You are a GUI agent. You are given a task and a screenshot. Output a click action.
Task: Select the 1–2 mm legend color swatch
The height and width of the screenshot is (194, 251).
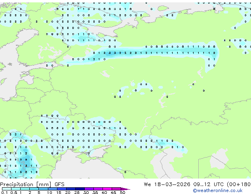pos(25,189)
